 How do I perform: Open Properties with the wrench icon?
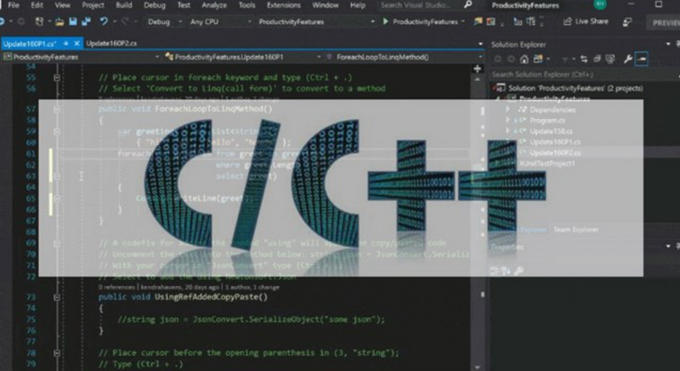click(627, 59)
